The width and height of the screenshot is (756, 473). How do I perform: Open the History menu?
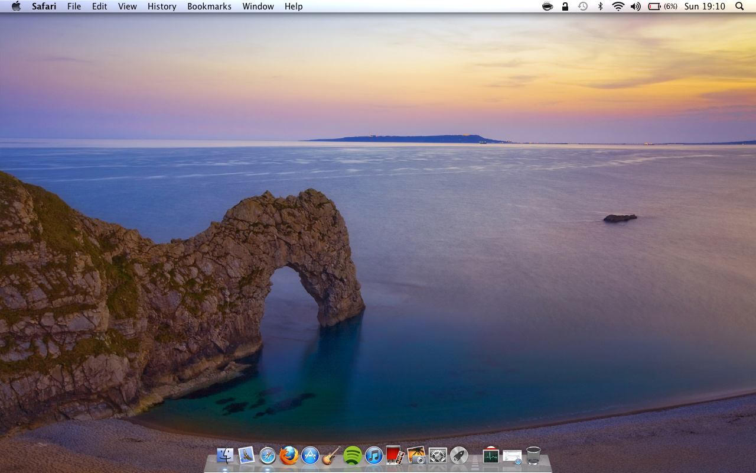(x=162, y=7)
